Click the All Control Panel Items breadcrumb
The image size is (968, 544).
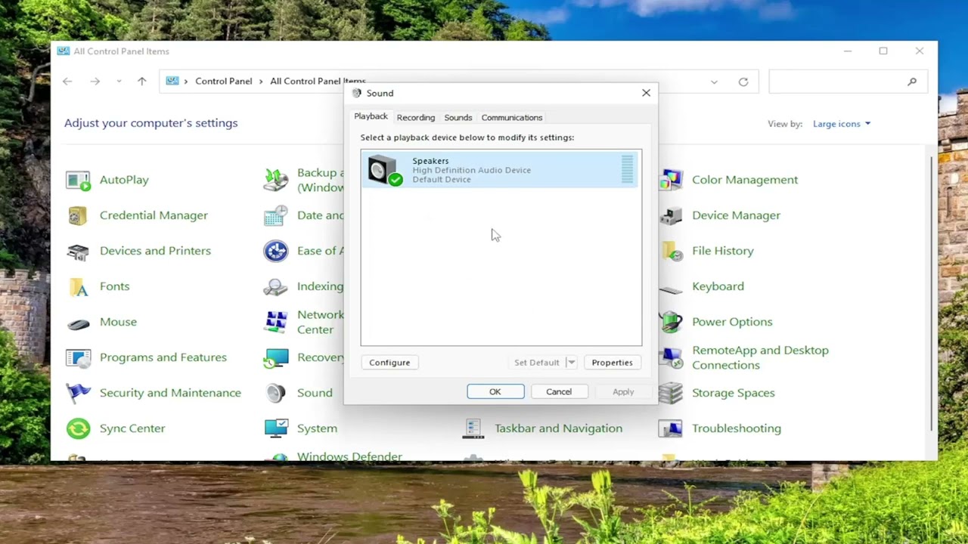[318, 82]
